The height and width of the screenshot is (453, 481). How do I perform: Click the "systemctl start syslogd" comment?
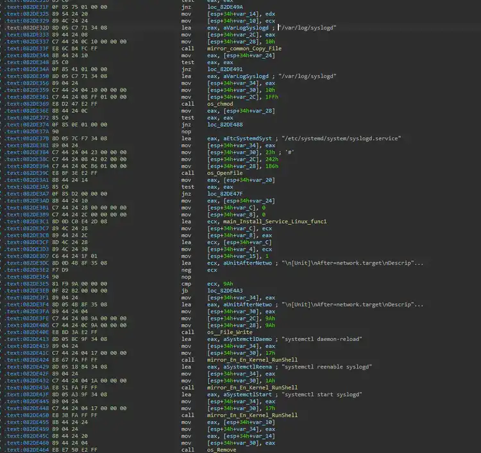point(325,394)
